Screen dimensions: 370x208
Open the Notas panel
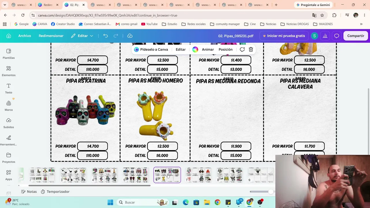tap(29, 192)
